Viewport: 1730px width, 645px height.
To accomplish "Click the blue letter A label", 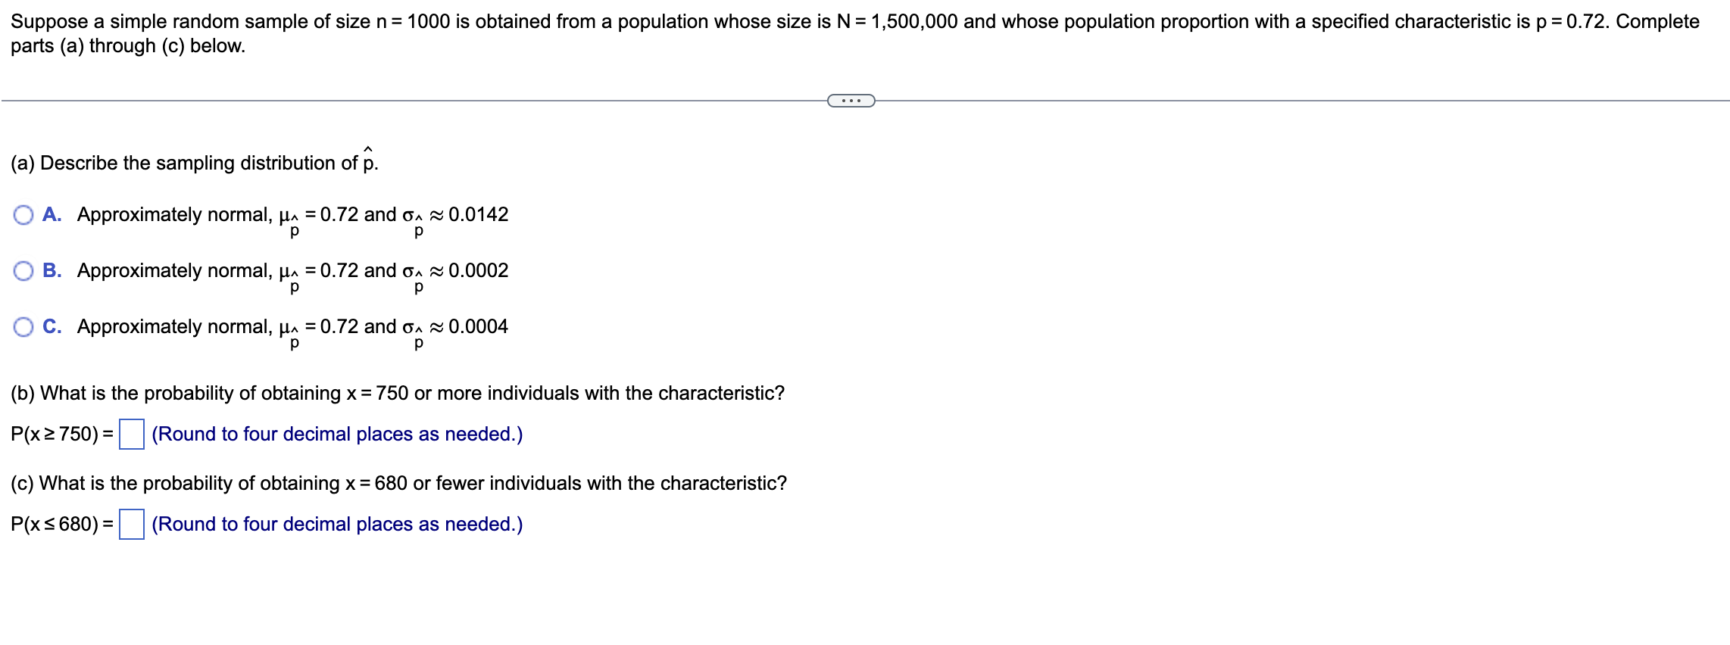I will coord(51,216).
